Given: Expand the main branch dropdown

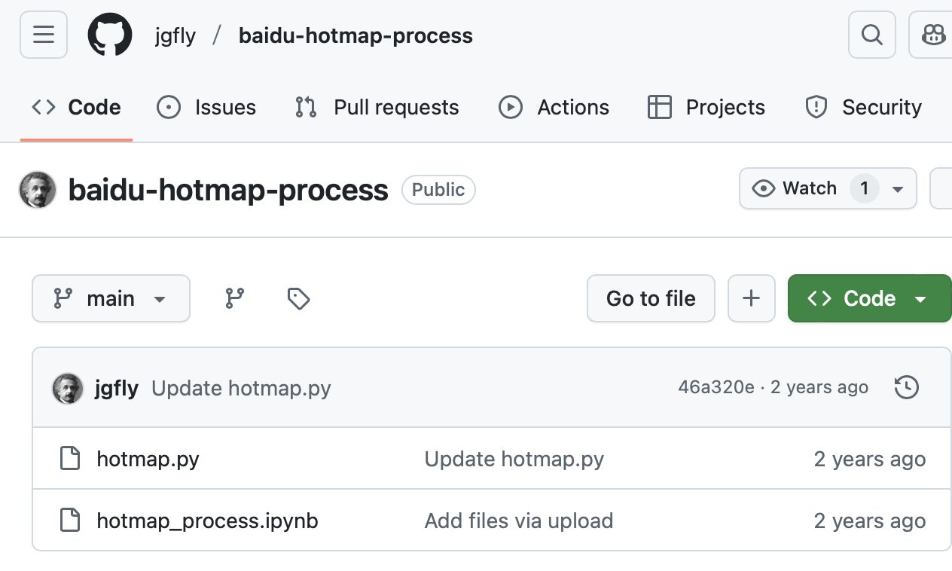Looking at the screenshot, I should point(111,299).
